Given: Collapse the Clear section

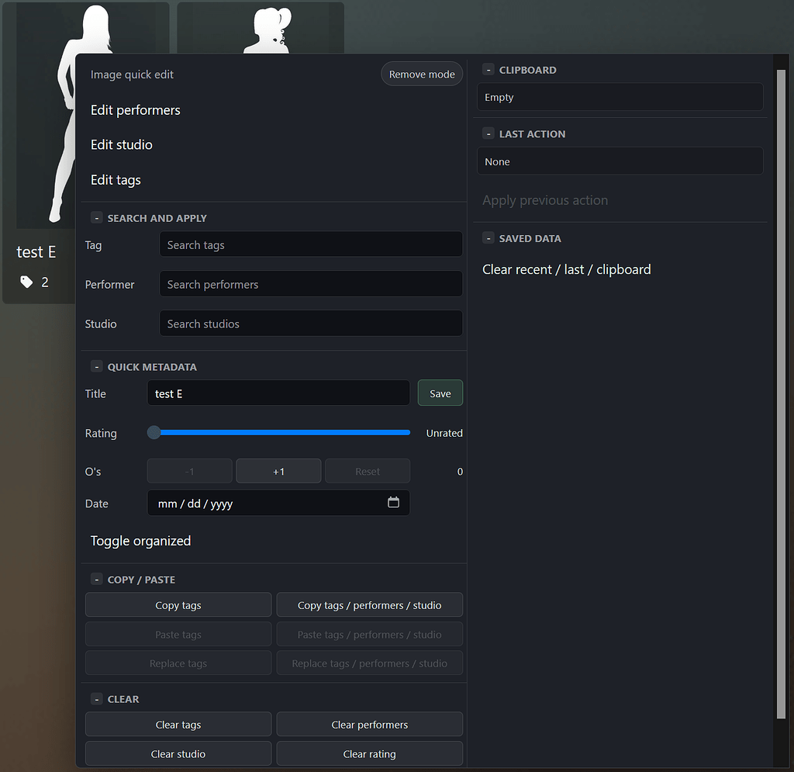Looking at the screenshot, I should [96, 699].
